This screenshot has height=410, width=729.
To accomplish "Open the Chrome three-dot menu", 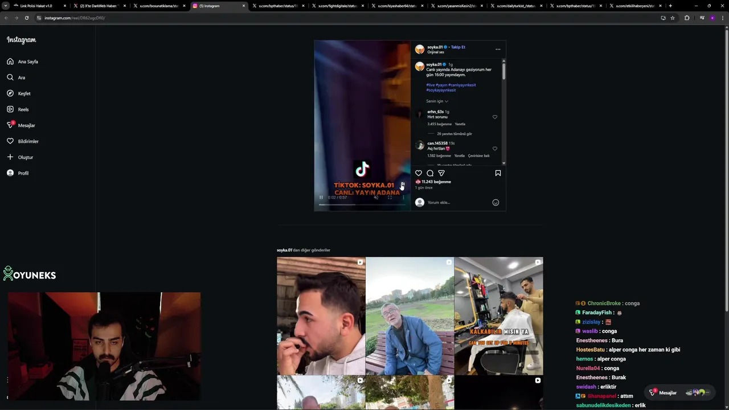I will click(723, 18).
